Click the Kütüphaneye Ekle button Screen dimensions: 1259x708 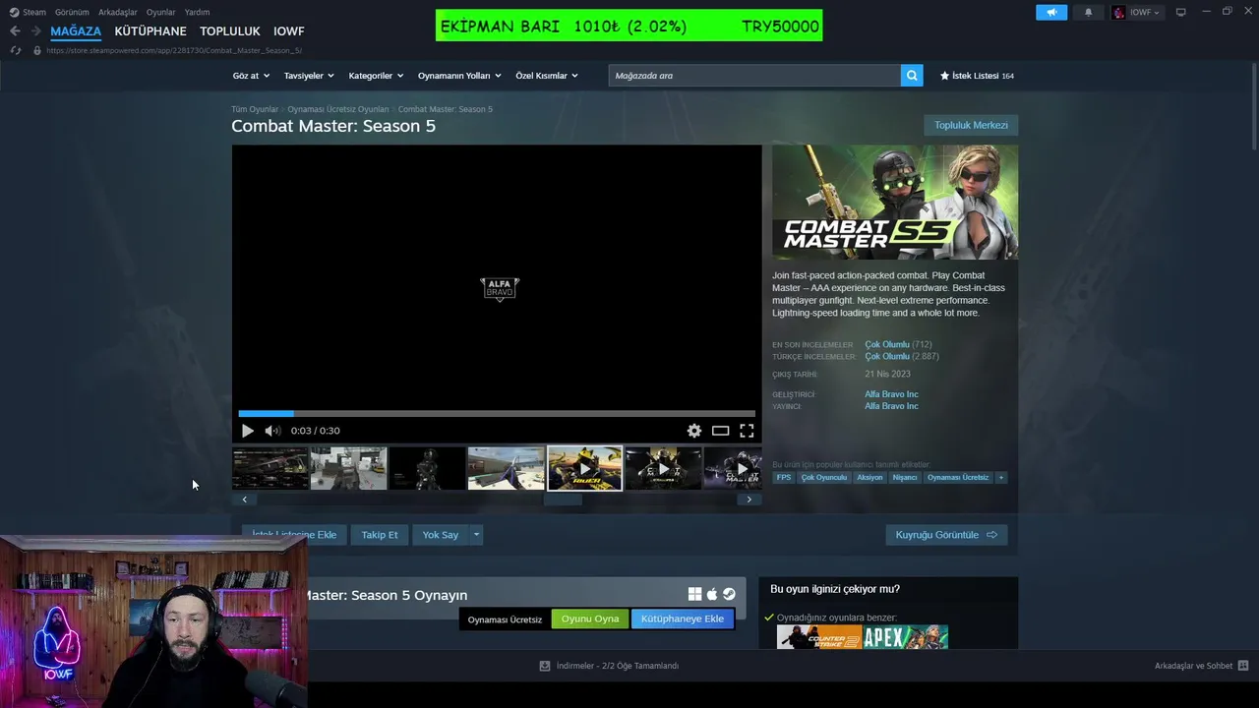pyautogui.click(x=683, y=619)
